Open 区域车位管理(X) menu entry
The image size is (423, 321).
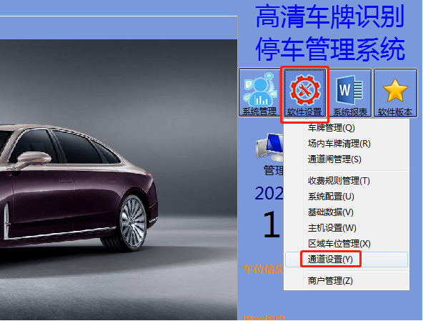click(339, 244)
